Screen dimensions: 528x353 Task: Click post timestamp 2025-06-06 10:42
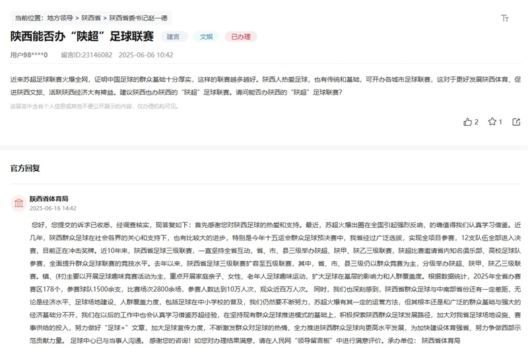coord(146,55)
